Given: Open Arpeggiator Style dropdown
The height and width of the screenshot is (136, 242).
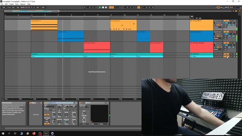Looking at the screenshot, I should [x=50, y=107].
